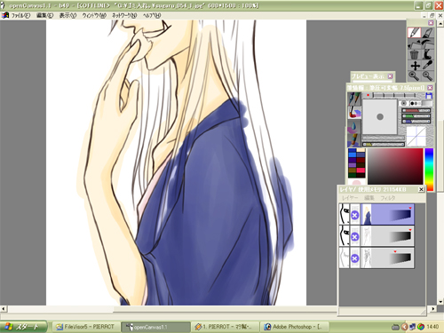The width and height of the screenshot is (444, 333).
Task: Click the Windows Start button
Action: [23, 327]
